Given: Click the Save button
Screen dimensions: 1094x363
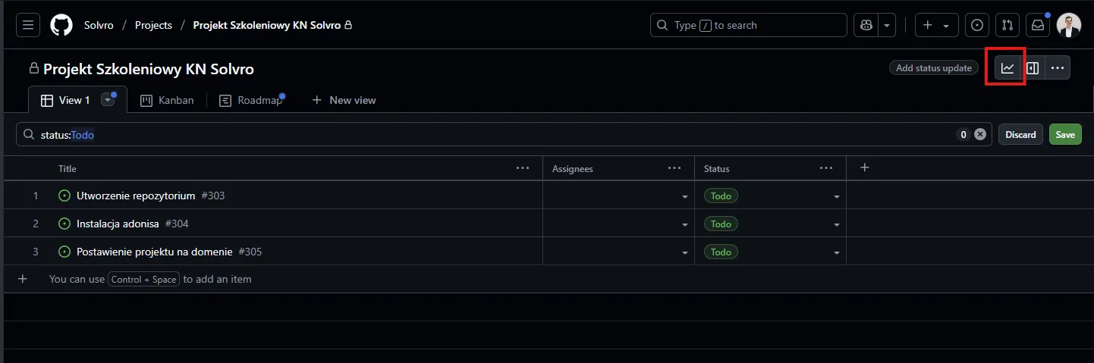Looking at the screenshot, I should point(1065,134).
